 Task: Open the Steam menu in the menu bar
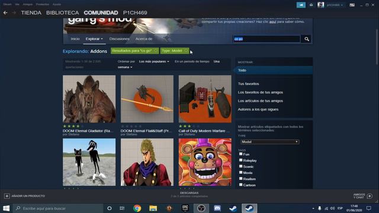coord(7,4)
